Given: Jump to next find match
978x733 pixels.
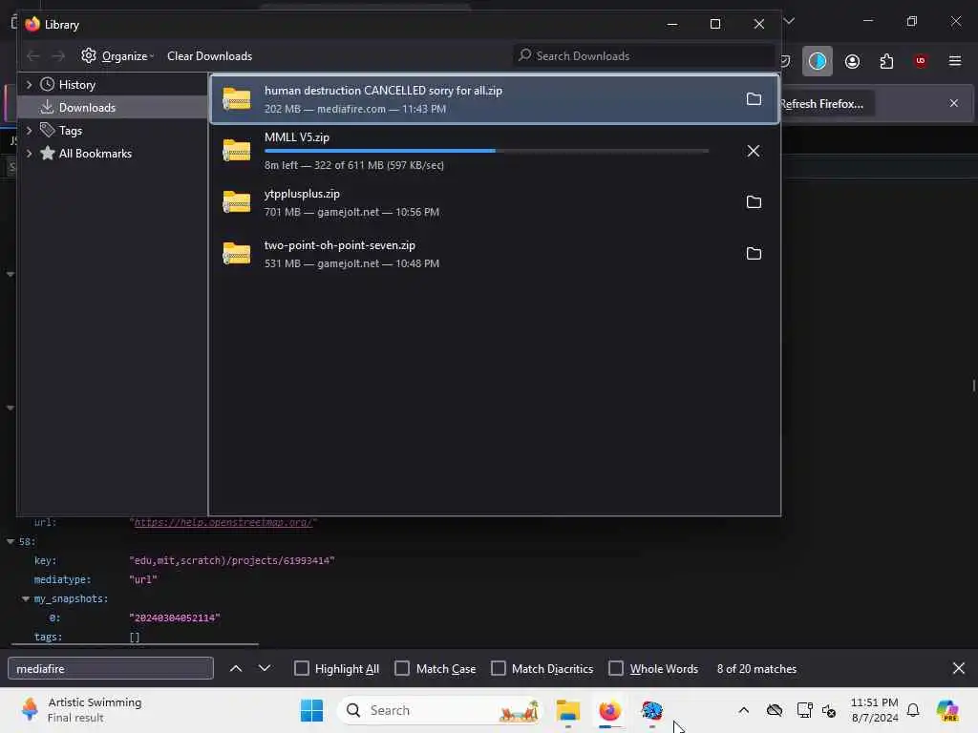Looking at the screenshot, I should 265,668.
